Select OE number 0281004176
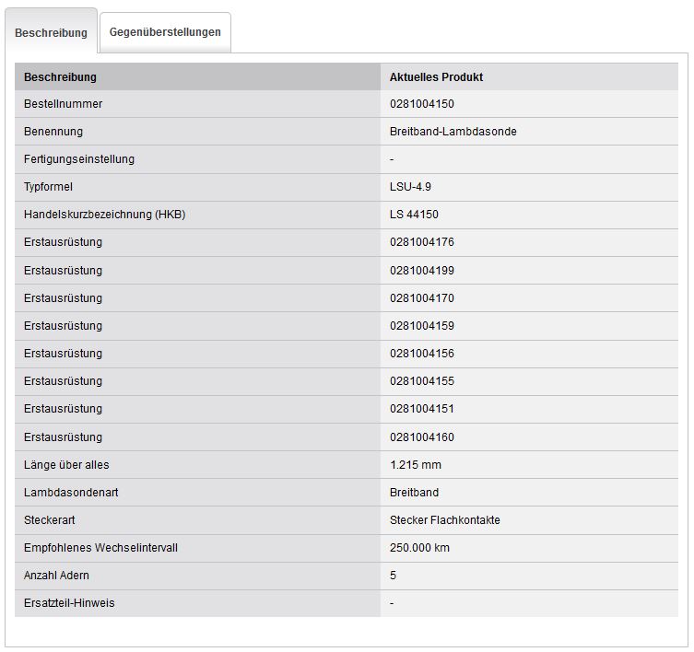The width and height of the screenshot is (694, 652). 421,242
